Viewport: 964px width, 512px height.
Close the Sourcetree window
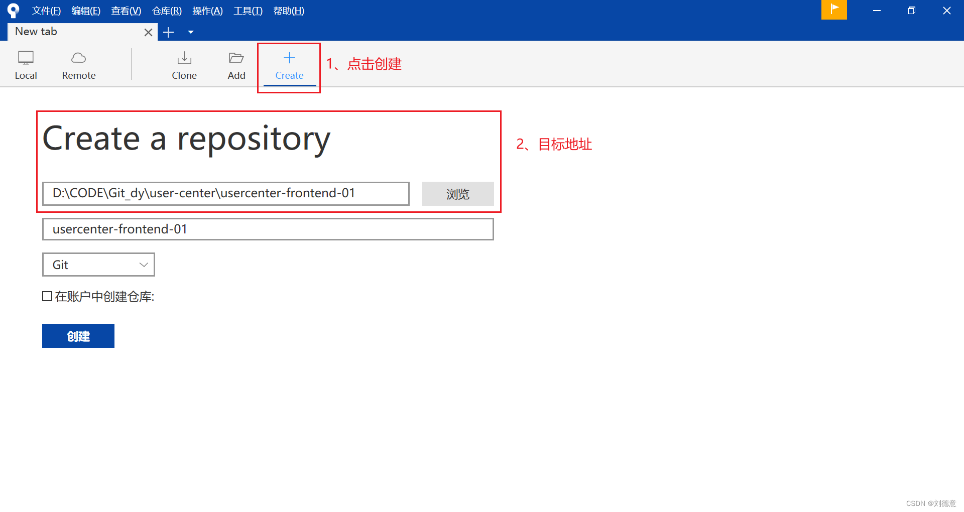[947, 11]
